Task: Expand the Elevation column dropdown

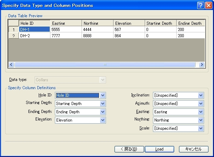Action: click(103, 120)
